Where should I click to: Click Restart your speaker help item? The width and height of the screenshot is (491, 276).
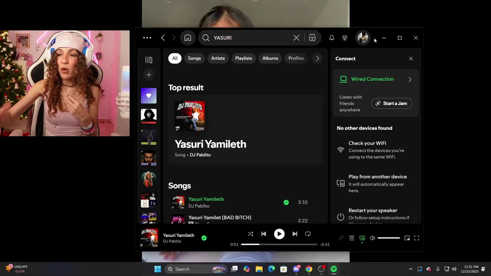point(376,217)
